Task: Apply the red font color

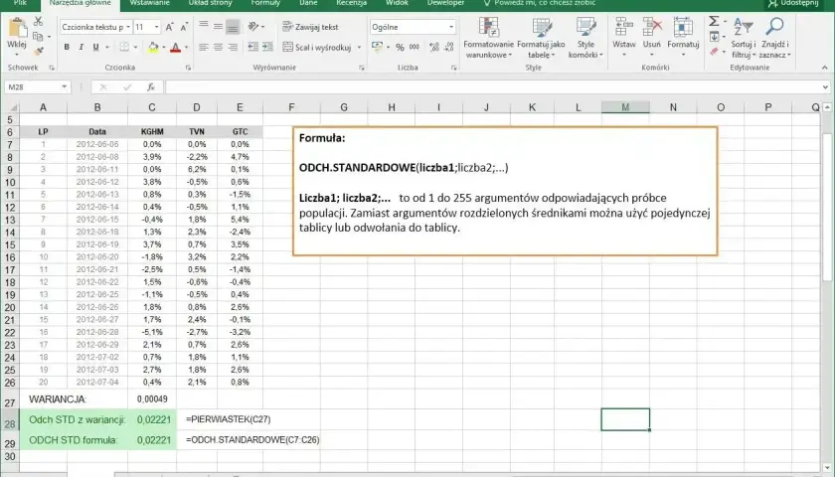Action: (x=175, y=47)
